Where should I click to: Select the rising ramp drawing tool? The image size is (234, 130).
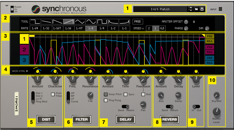point(69,22)
